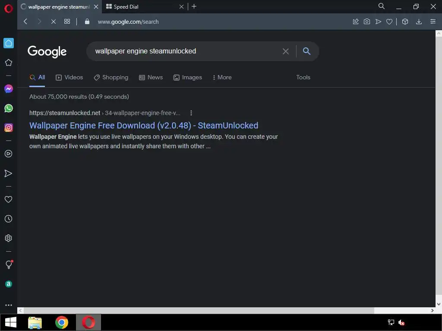The image size is (442, 331).
Task: Click into the Google search field
Action: coord(186,51)
